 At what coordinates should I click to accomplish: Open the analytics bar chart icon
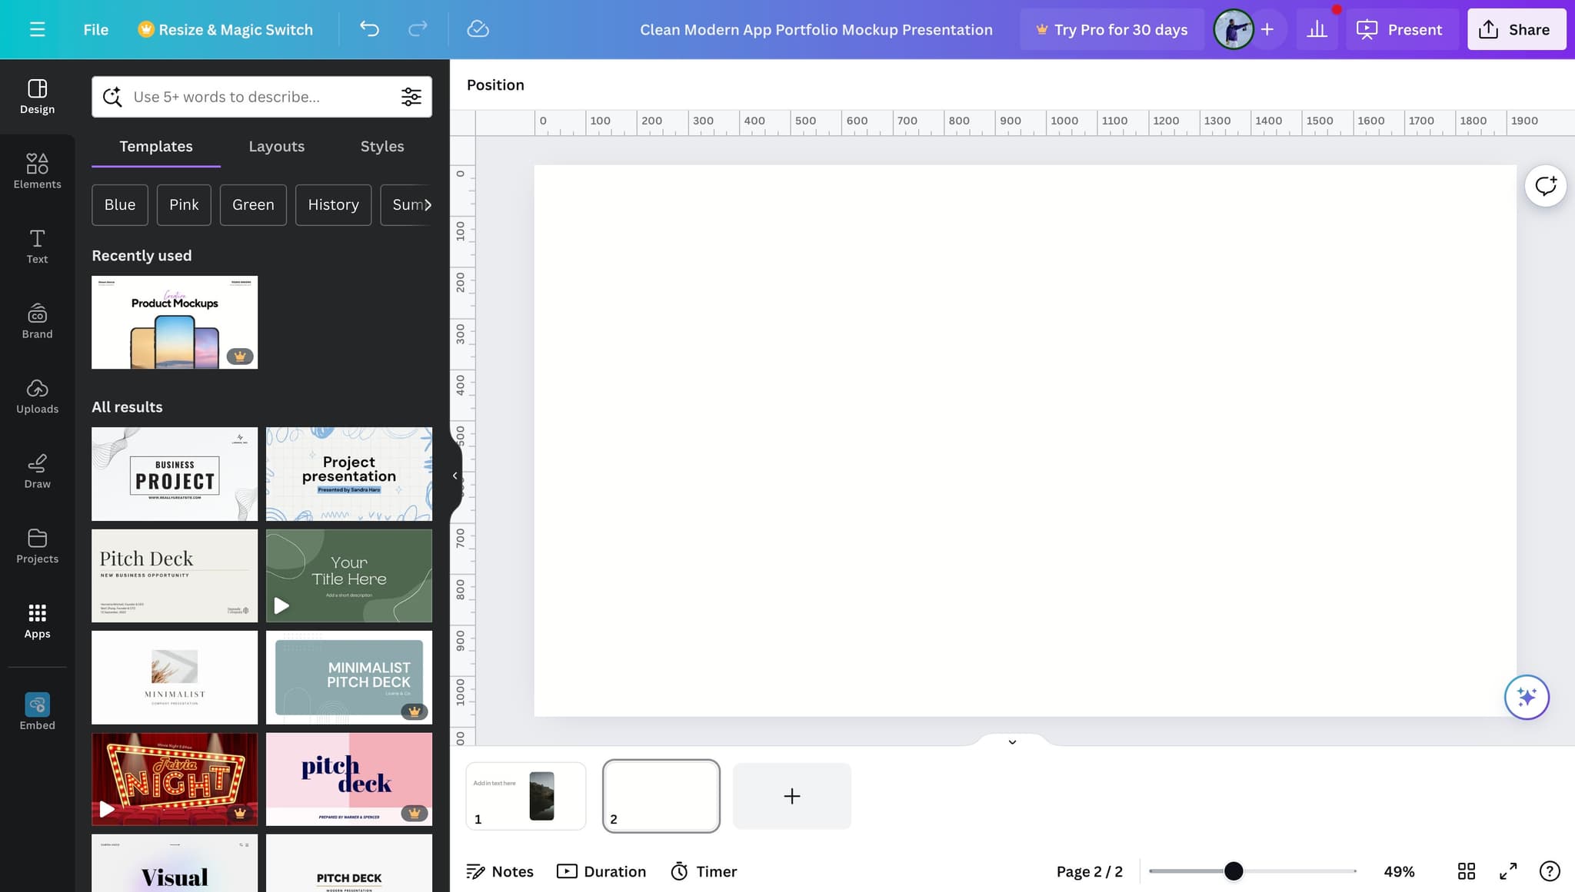(1317, 29)
